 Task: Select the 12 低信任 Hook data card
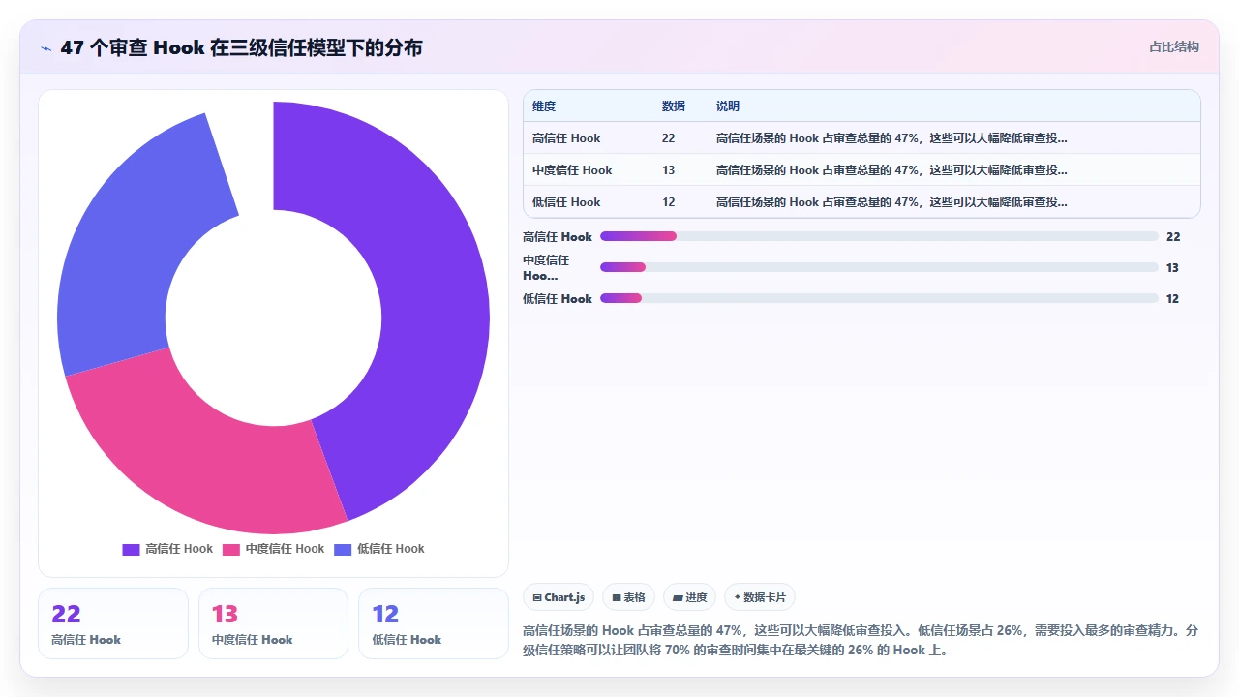pos(434,623)
